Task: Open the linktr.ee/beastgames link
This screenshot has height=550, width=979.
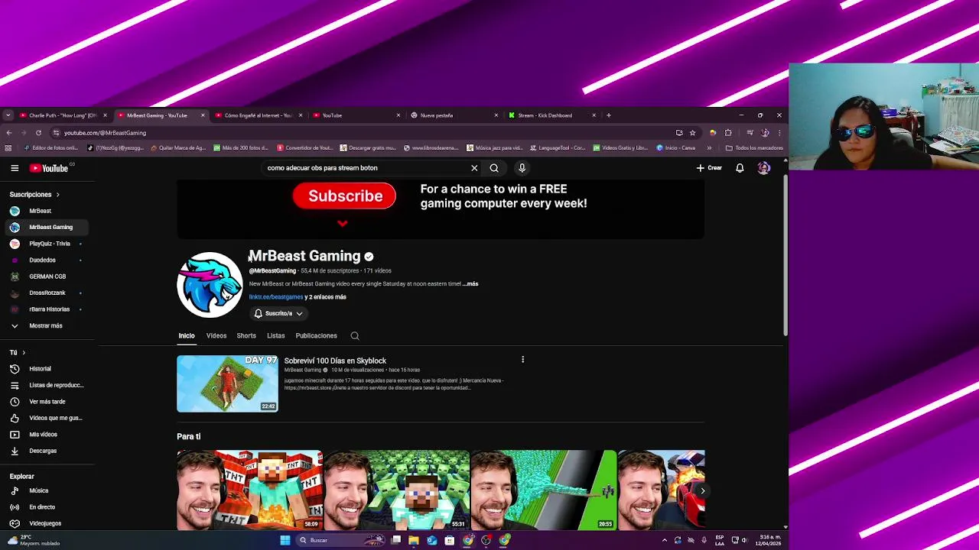Action: tap(276, 297)
